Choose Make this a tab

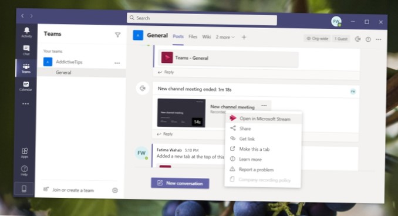point(263,149)
